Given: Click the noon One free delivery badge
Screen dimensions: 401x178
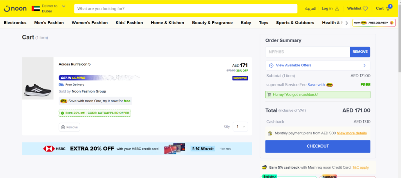Looking at the screenshot, I should point(373,23).
